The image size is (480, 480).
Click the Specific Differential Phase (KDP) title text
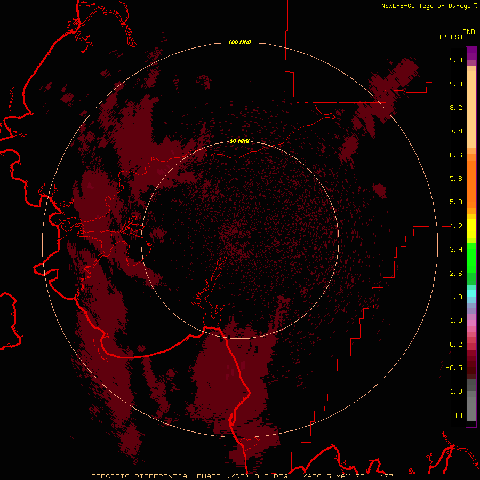(170, 476)
